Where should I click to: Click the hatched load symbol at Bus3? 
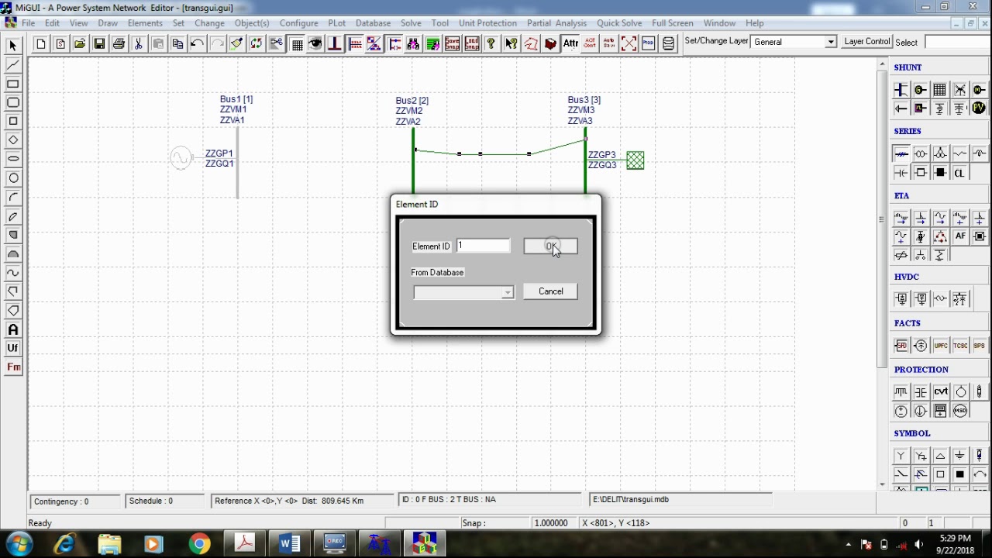click(x=635, y=160)
